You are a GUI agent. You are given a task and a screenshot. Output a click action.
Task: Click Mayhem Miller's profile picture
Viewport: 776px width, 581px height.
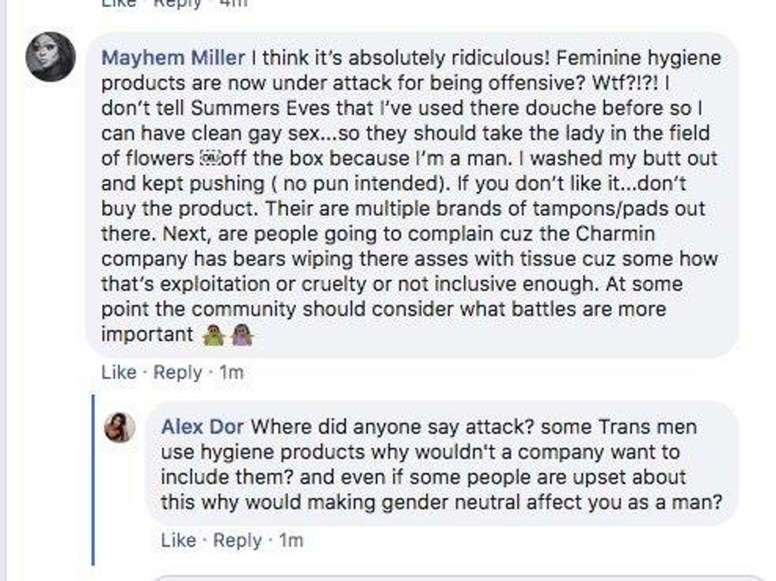[x=51, y=57]
